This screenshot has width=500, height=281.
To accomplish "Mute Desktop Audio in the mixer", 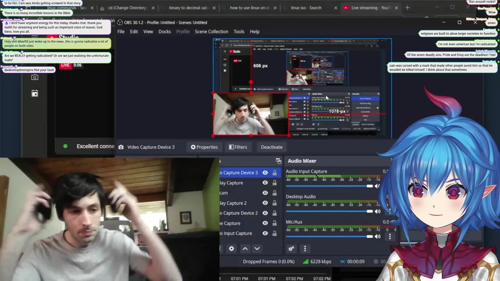I will pyautogui.click(x=377, y=212).
